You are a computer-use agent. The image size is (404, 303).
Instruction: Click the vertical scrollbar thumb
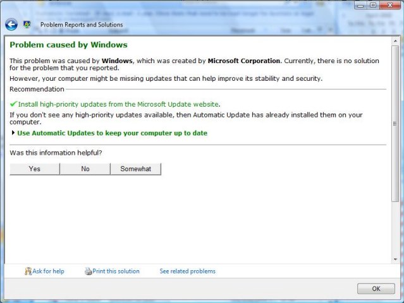point(395,124)
